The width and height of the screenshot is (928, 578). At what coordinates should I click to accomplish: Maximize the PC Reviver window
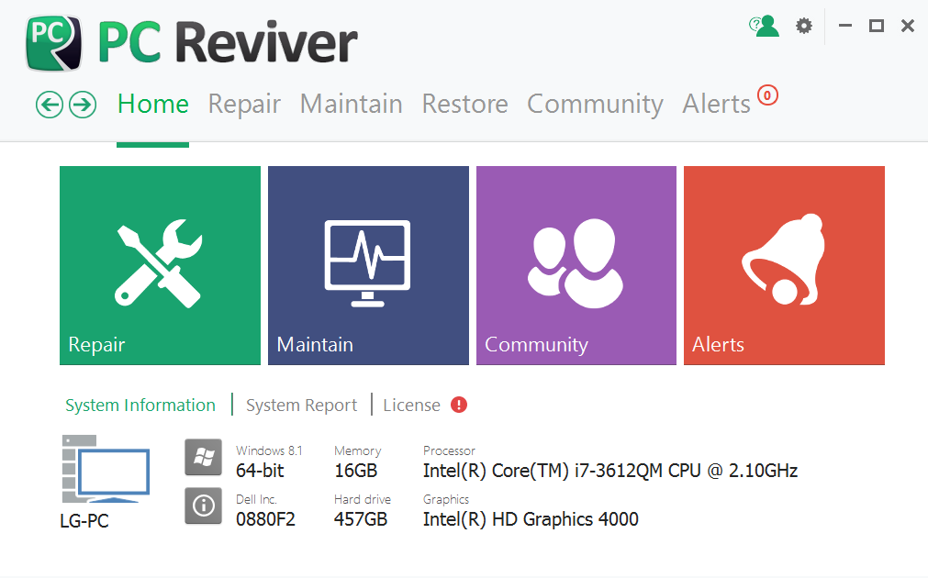click(x=877, y=26)
